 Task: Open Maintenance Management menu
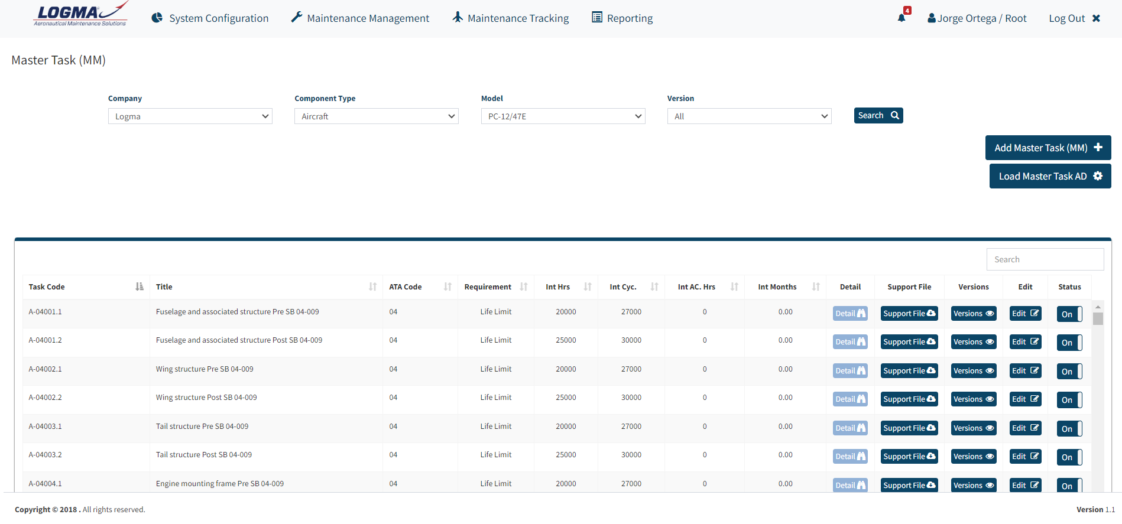(x=360, y=18)
